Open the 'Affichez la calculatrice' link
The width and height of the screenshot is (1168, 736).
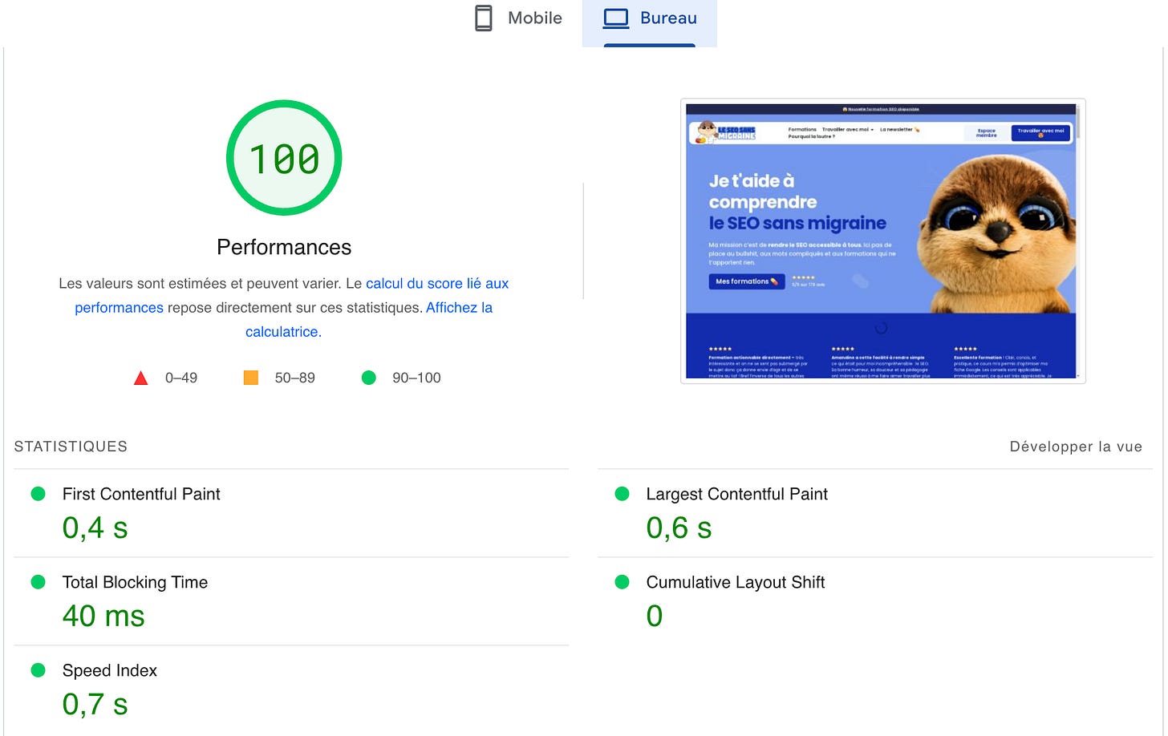(369, 319)
